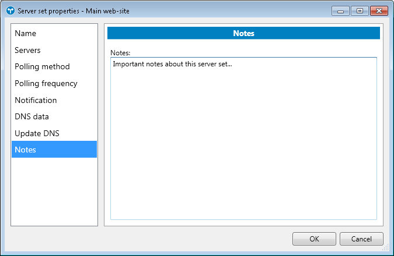Select Servers in the left list
The image size is (394, 256).
tap(27, 50)
